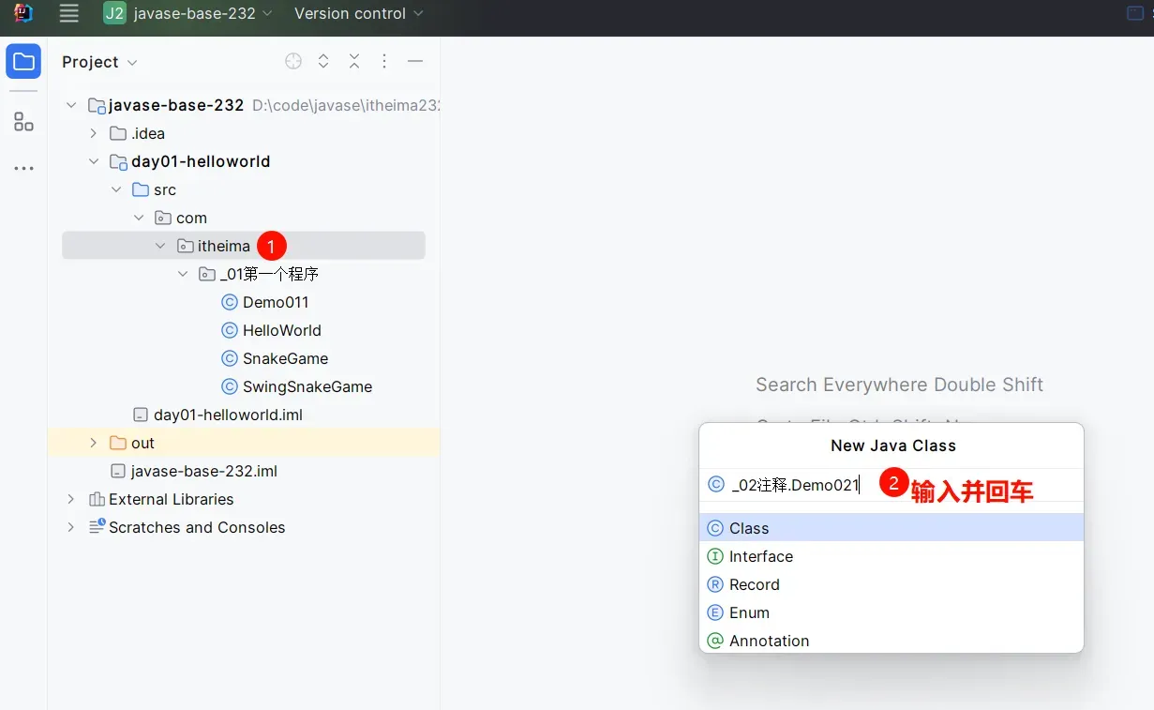
Task: Click Select Opened File crosshair icon
Action: point(293,62)
